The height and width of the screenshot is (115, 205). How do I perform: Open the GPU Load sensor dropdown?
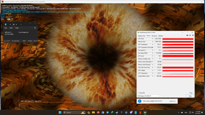(x=152, y=56)
